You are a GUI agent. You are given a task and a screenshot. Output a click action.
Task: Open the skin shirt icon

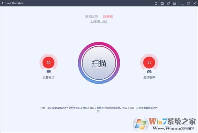[168, 3]
